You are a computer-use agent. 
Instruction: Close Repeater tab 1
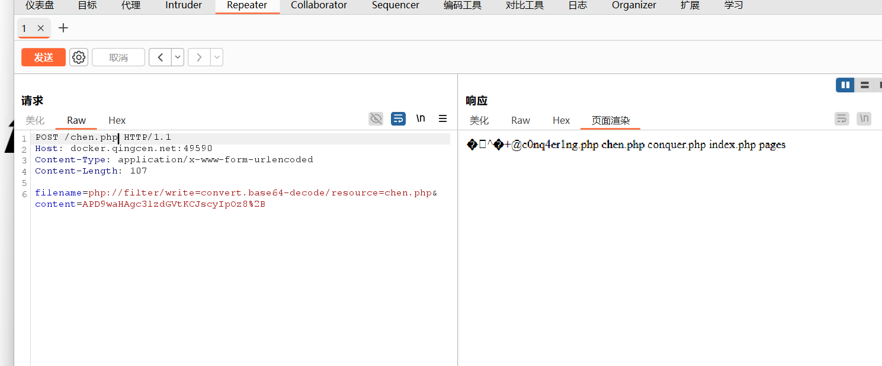pos(40,28)
